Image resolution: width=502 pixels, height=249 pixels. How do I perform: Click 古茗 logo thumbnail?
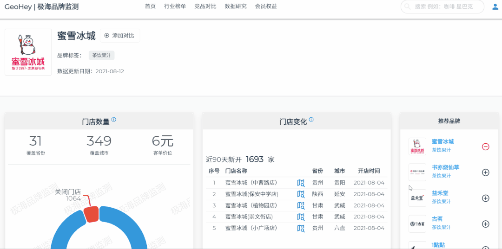click(417, 224)
